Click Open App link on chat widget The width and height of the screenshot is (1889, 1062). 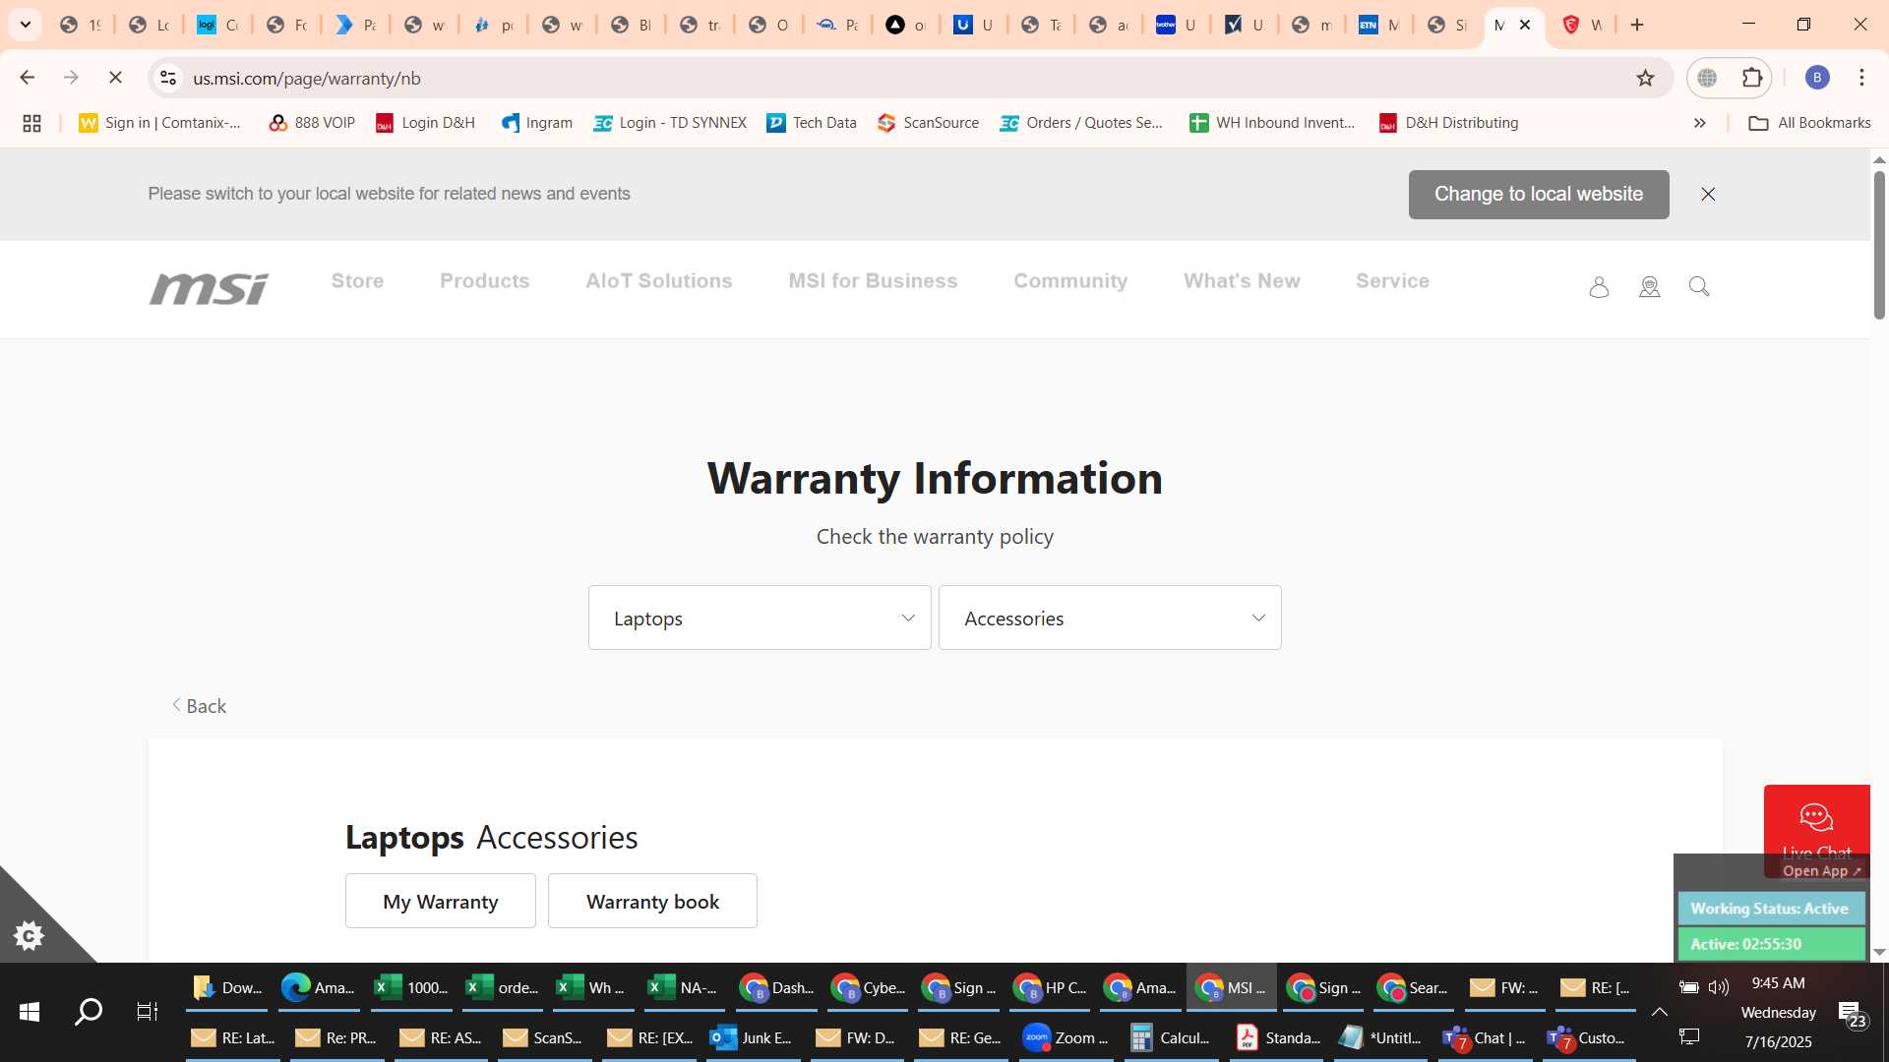[x=1821, y=871]
